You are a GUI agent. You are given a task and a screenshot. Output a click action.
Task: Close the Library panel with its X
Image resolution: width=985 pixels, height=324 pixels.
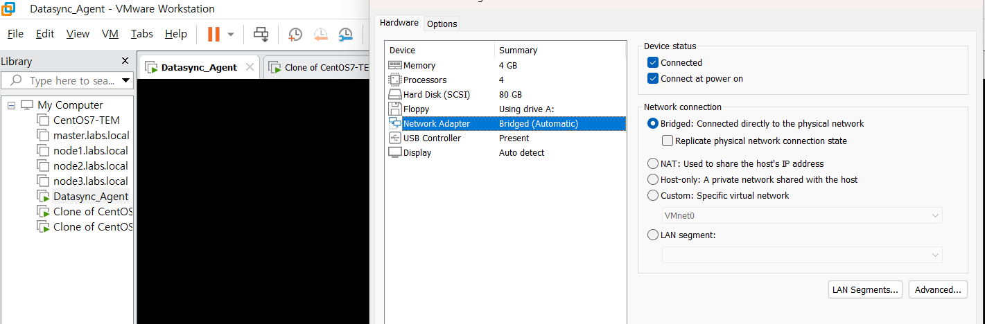tap(125, 61)
